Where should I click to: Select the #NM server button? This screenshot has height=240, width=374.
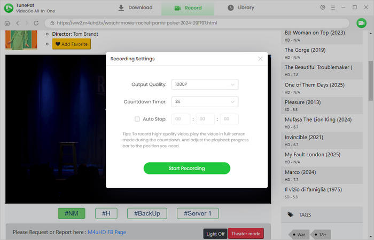[71, 213]
